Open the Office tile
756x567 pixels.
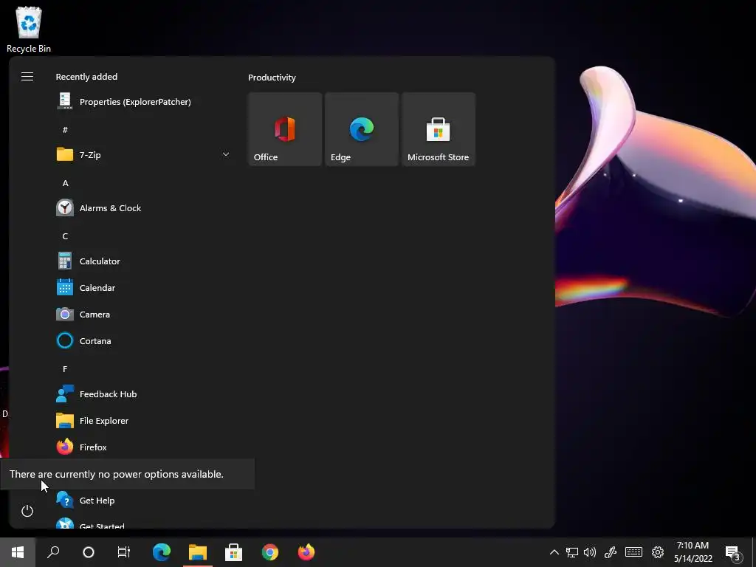click(285, 129)
